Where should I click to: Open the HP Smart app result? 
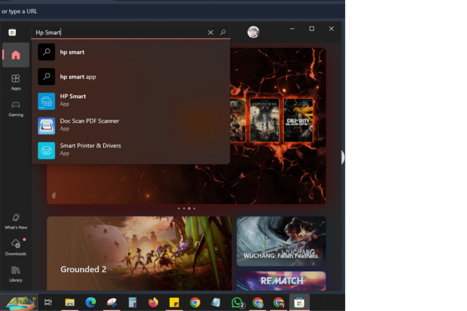point(131,101)
